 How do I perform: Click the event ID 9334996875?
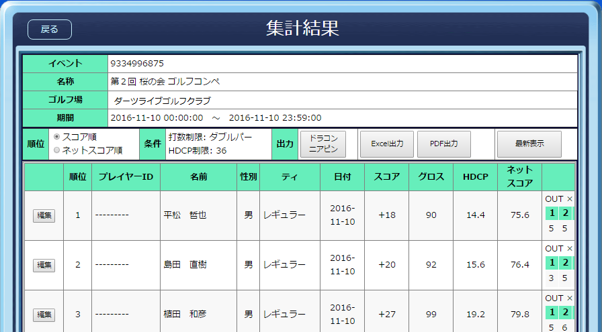[x=137, y=64]
